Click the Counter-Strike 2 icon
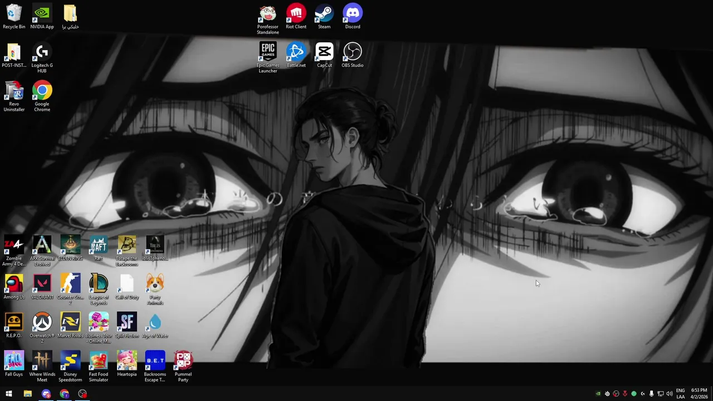713x401 pixels. pos(70,290)
